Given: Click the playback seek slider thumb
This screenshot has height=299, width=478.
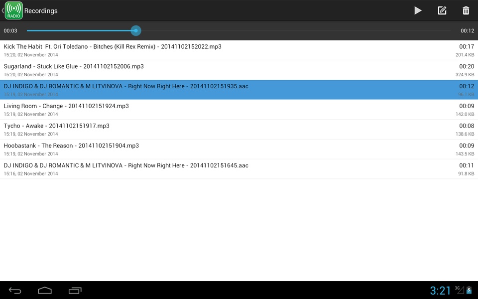Looking at the screenshot, I should point(136,30).
